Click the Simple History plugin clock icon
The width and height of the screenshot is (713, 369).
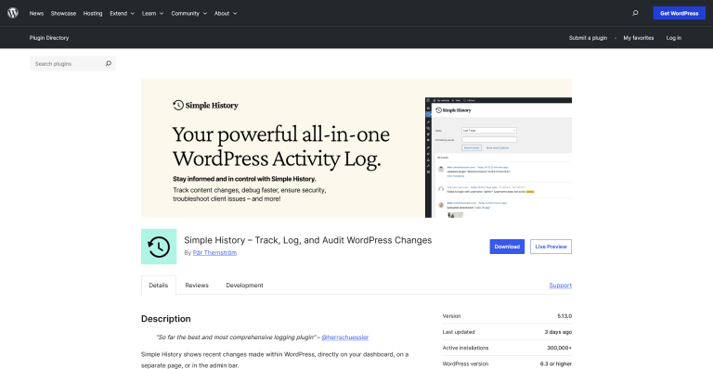[x=159, y=247]
